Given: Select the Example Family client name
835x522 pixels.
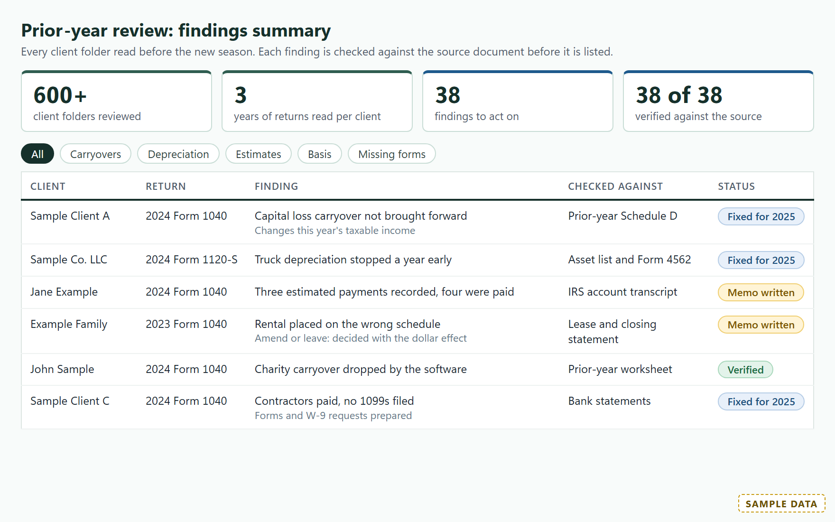Looking at the screenshot, I should tap(69, 324).
